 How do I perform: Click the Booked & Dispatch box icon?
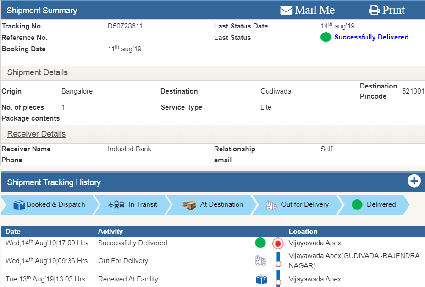click(19, 205)
